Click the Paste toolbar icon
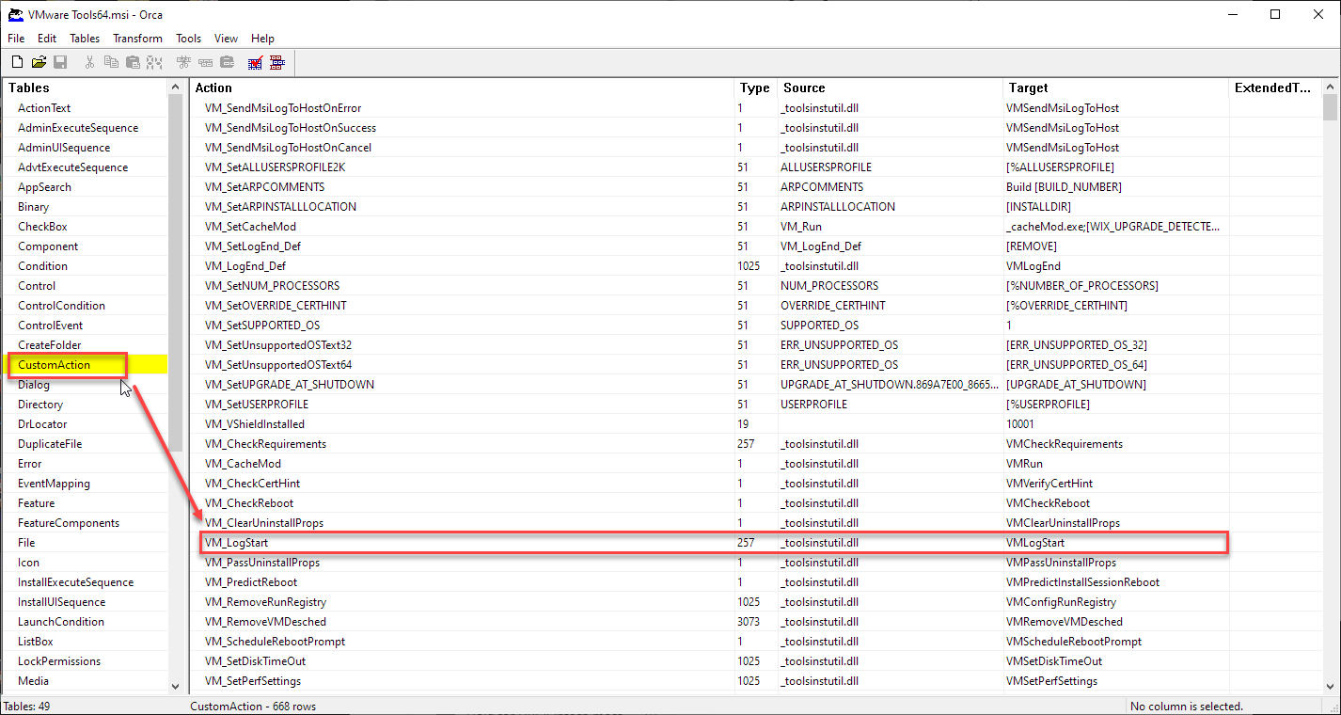This screenshot has height=715, width=1341. (133, 62)
